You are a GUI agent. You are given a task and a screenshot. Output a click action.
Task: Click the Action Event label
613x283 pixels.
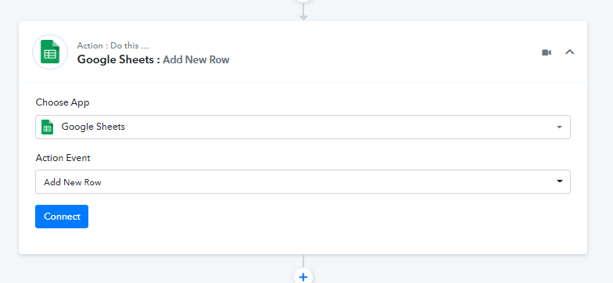point(63,158)
